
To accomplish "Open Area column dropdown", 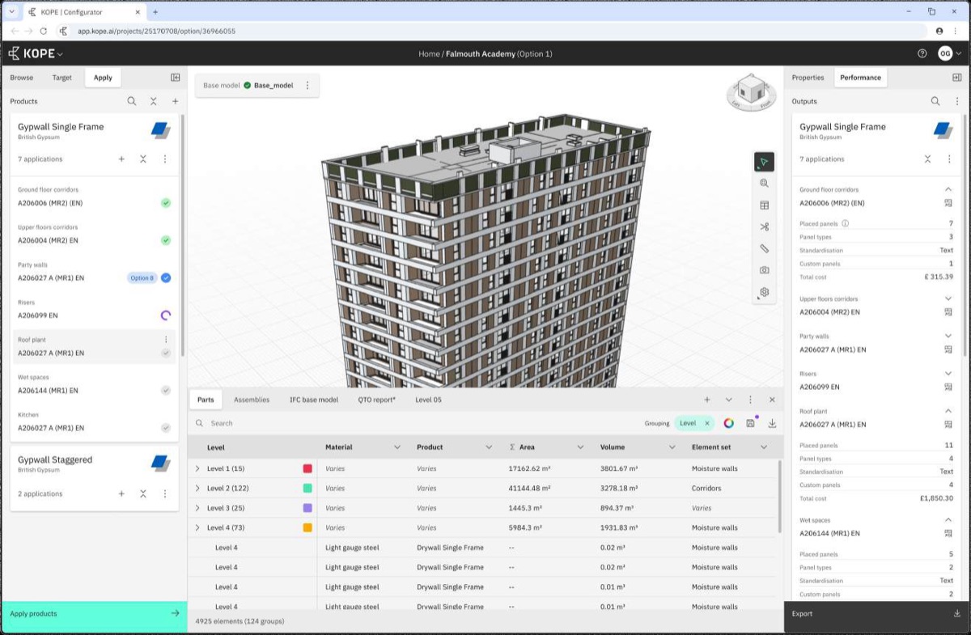I will click(580, 447).
